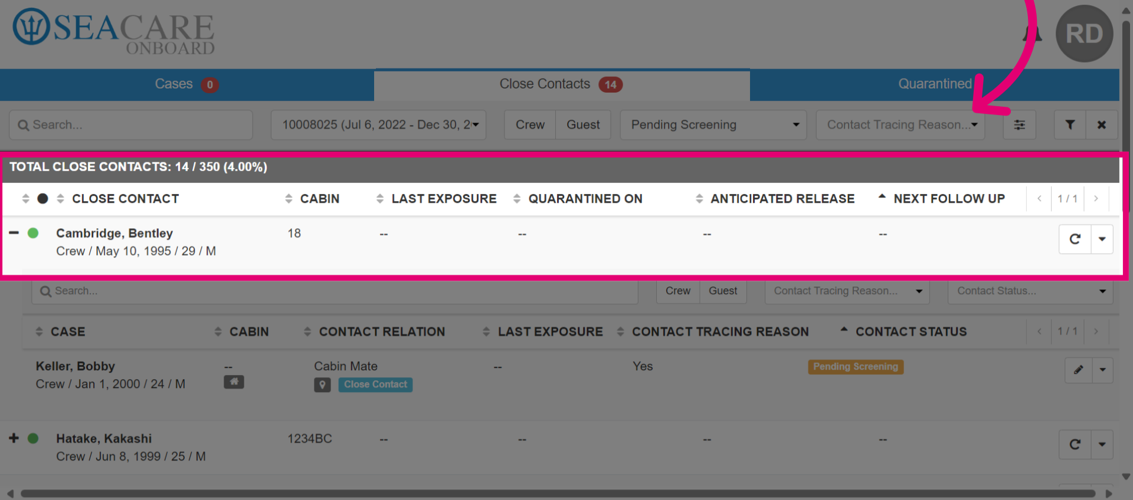Image resolution: width=1133 pixels, height=500 pixels.
Task: Open the RD user avatar menu
Action: click(1084, 34)
